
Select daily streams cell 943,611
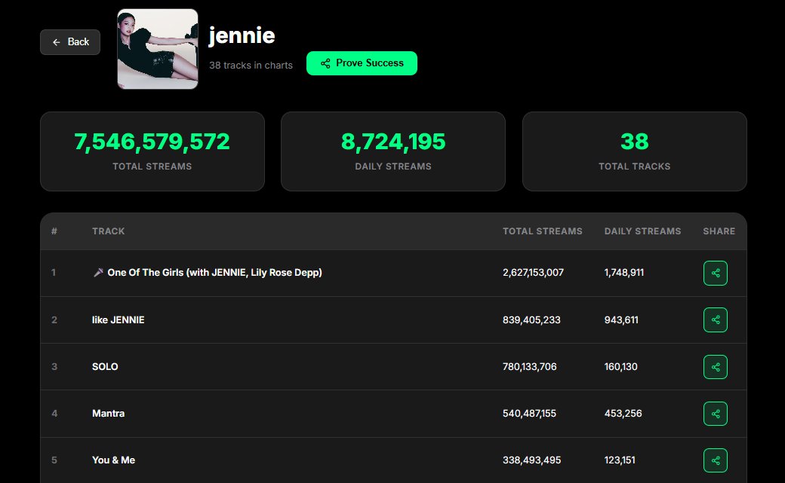(621, 320)
